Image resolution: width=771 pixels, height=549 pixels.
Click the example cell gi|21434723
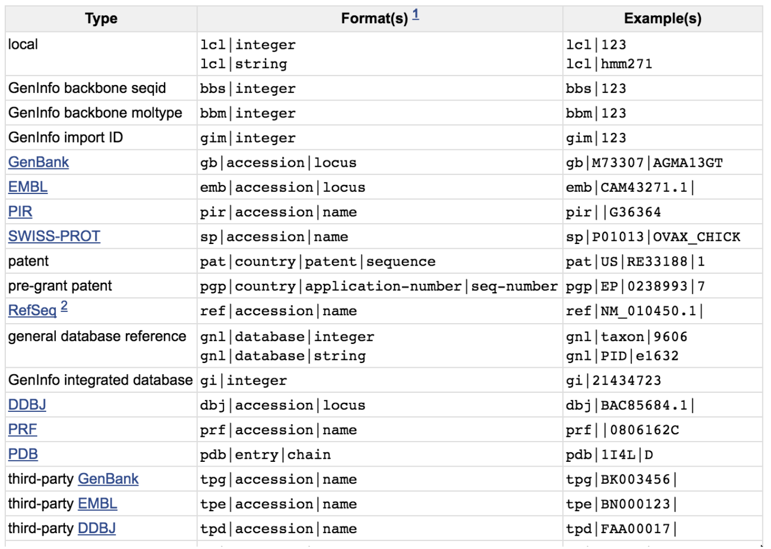tap(613, 381)
